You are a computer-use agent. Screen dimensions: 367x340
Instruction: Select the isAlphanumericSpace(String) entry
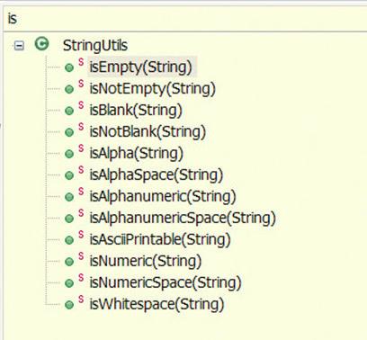click(183, 218)
